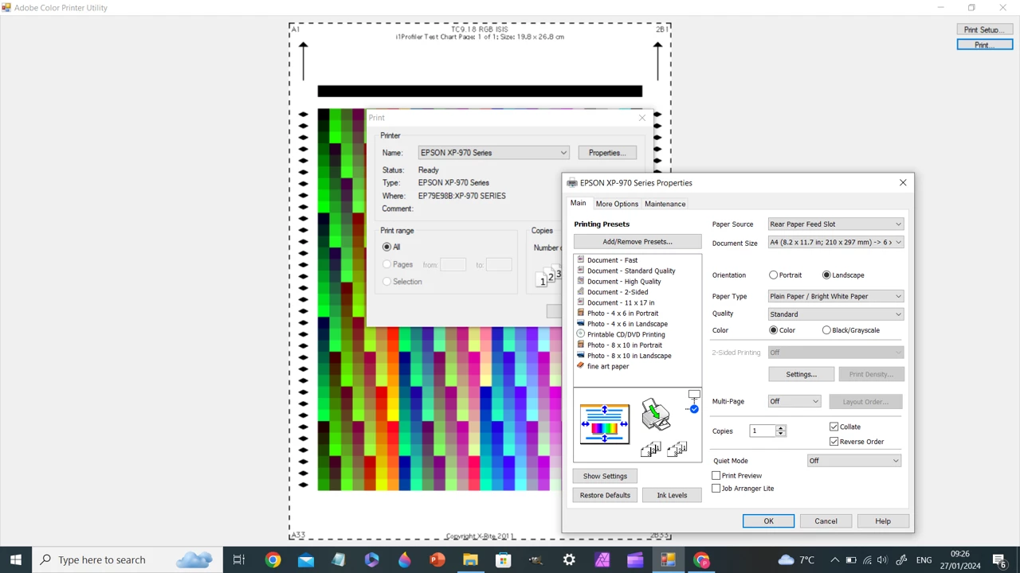
Task: Click the first collate pages icon in the preview
Action: pos(650,450)
